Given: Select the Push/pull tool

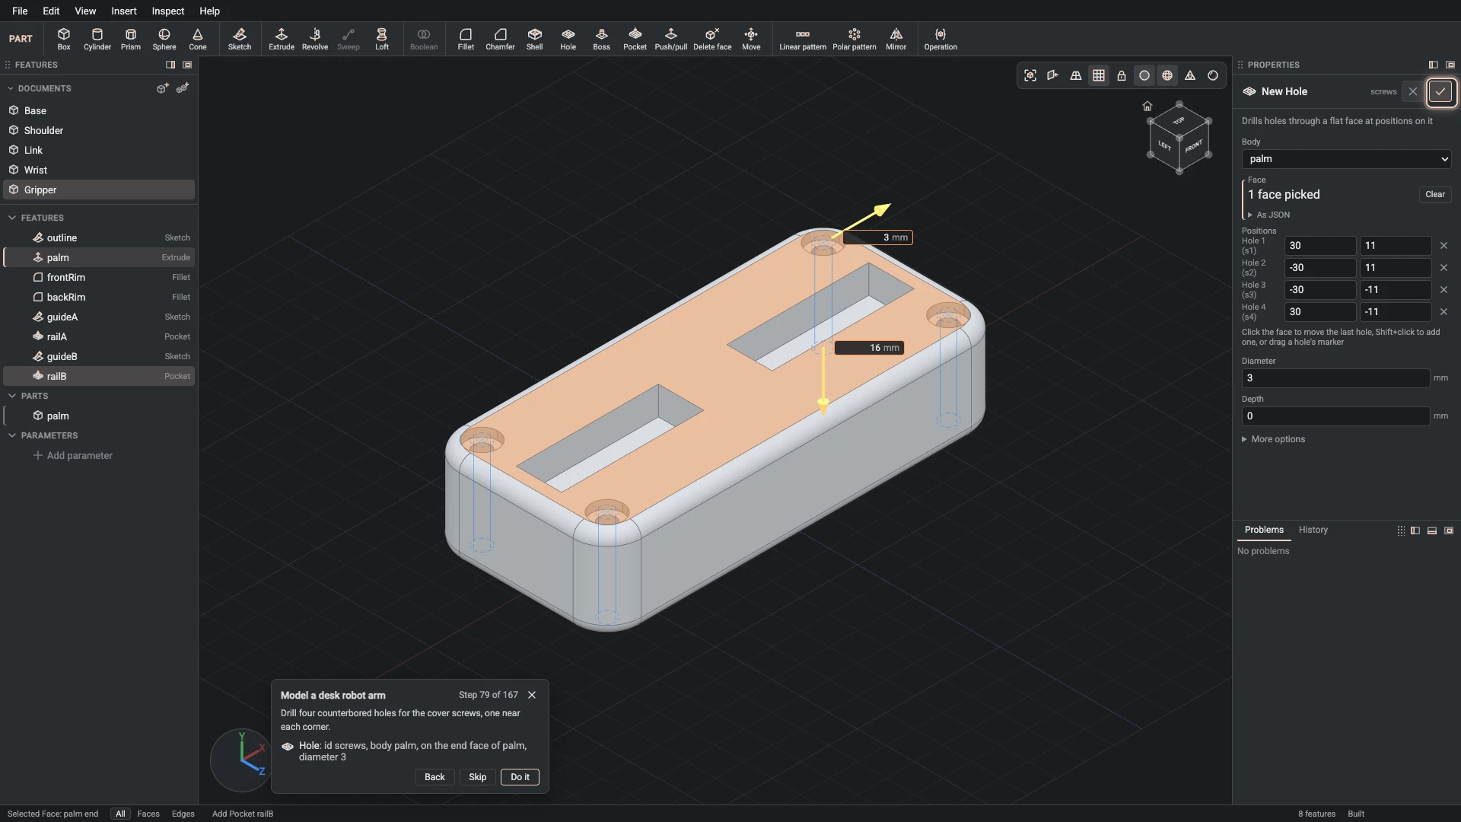Looking at the screenshot, I should 671,39.
